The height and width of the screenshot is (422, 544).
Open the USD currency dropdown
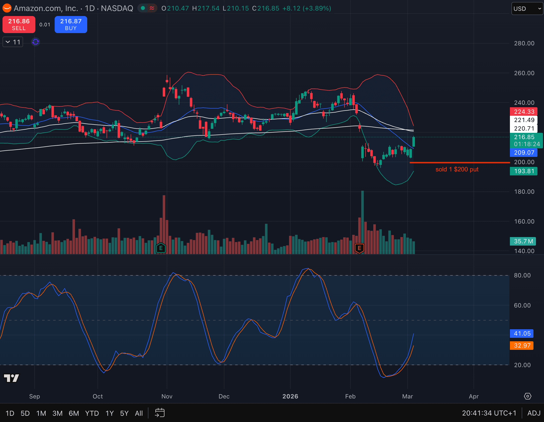click(x=527, y=9)
